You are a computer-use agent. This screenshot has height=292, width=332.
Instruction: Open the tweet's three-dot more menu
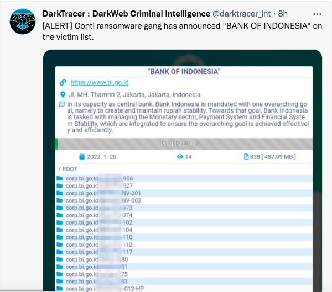point(317,14)
